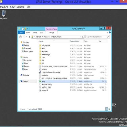Open the Quick Access Toolbar customize dropdown

(x=28, y=29)
